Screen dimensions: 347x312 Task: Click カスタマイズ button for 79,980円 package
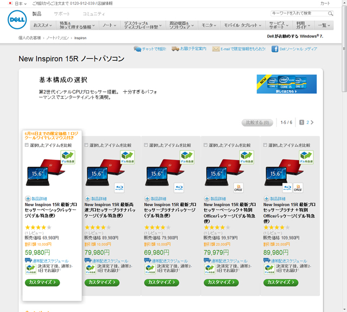[x=102, y=282]
